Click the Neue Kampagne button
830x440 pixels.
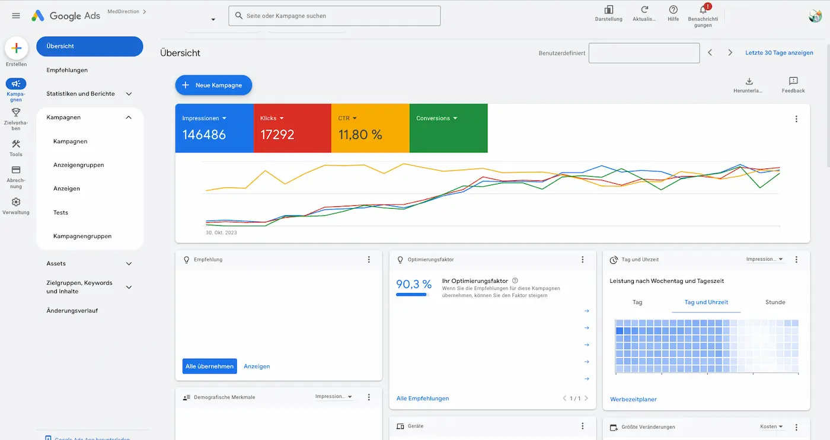pos(213,85)
